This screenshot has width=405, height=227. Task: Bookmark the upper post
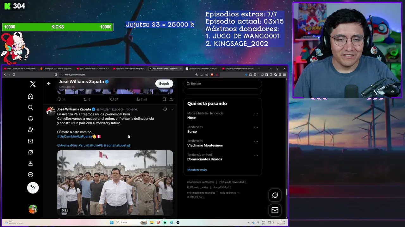[164, 99]
